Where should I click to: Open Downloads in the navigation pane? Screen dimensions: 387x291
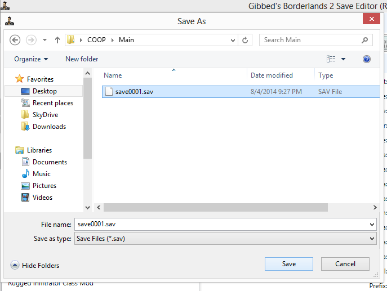coord(50,127)
